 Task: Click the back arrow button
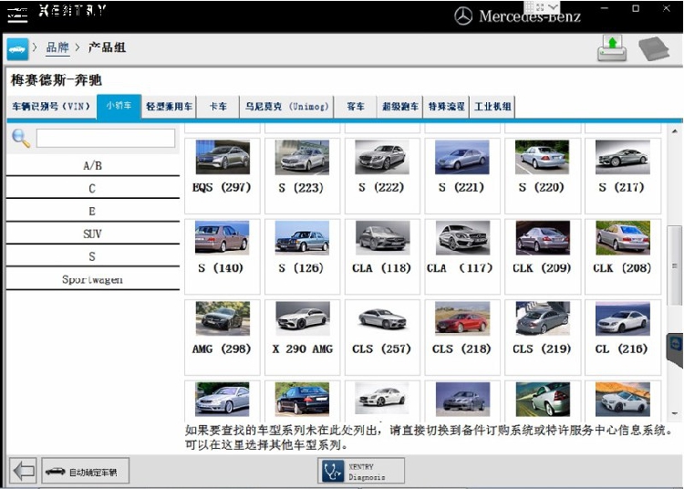tap(23, 471)
